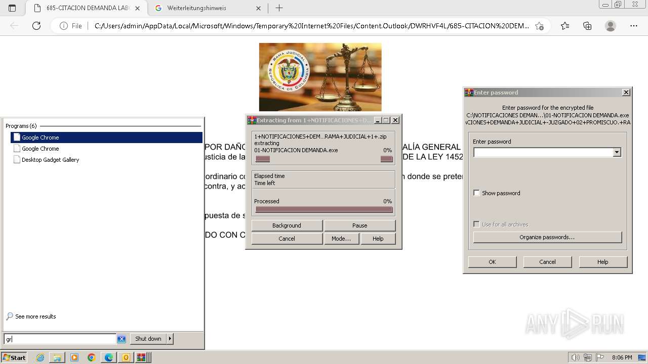648x364 pixels.
Task: Close the 685-CITACION DEMANDA tab
Action: click(137, 8)
